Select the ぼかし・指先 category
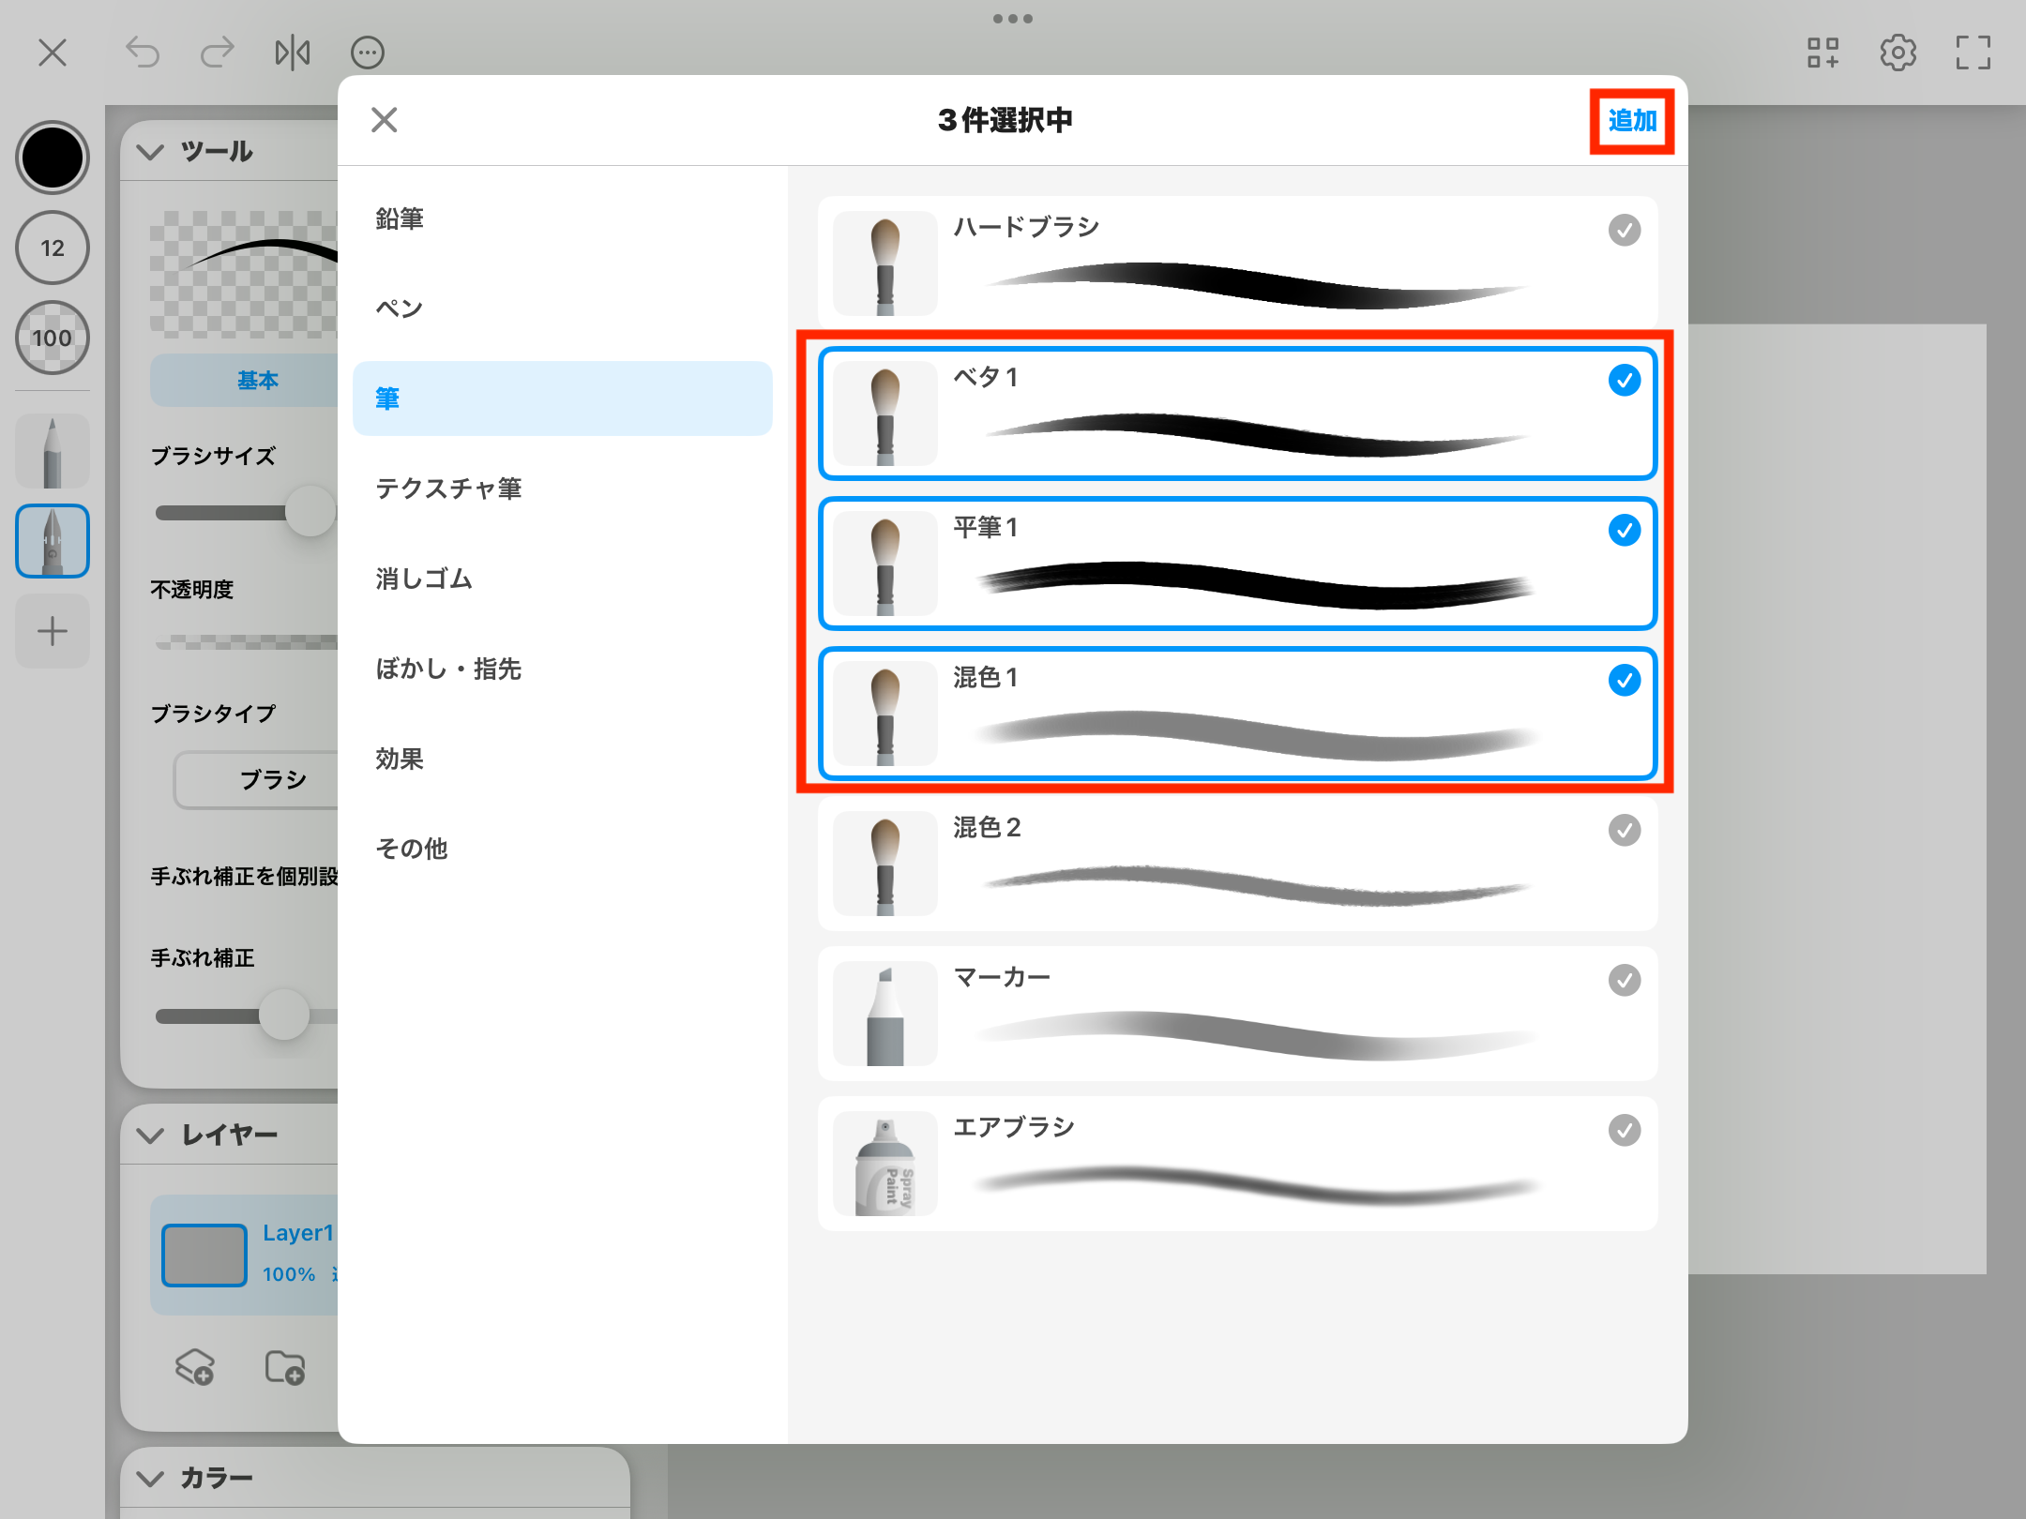 [x=563, y=669]
